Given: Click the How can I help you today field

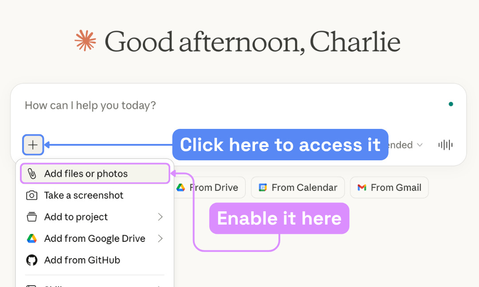Looking at the screenshot, I should pyautogui.click(x=90, y=105).
